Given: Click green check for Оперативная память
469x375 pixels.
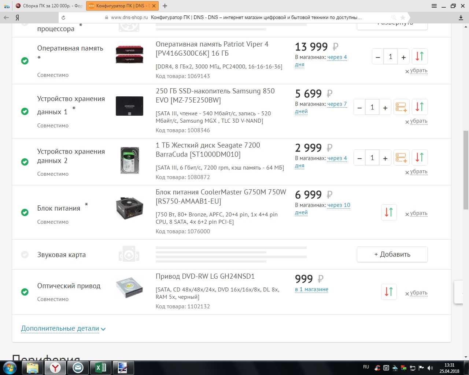Looking at the screenshot, I should click(x=25, y=61).
